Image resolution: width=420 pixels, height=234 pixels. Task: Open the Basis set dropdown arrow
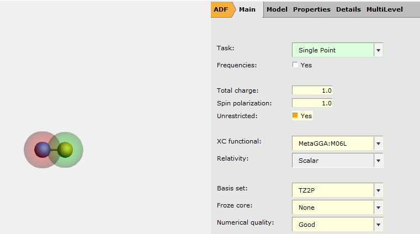click(x=378, y=191)
